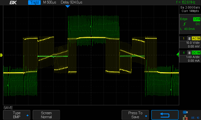Click the channel 1 bandwidth limit B icon

[189, 38]
